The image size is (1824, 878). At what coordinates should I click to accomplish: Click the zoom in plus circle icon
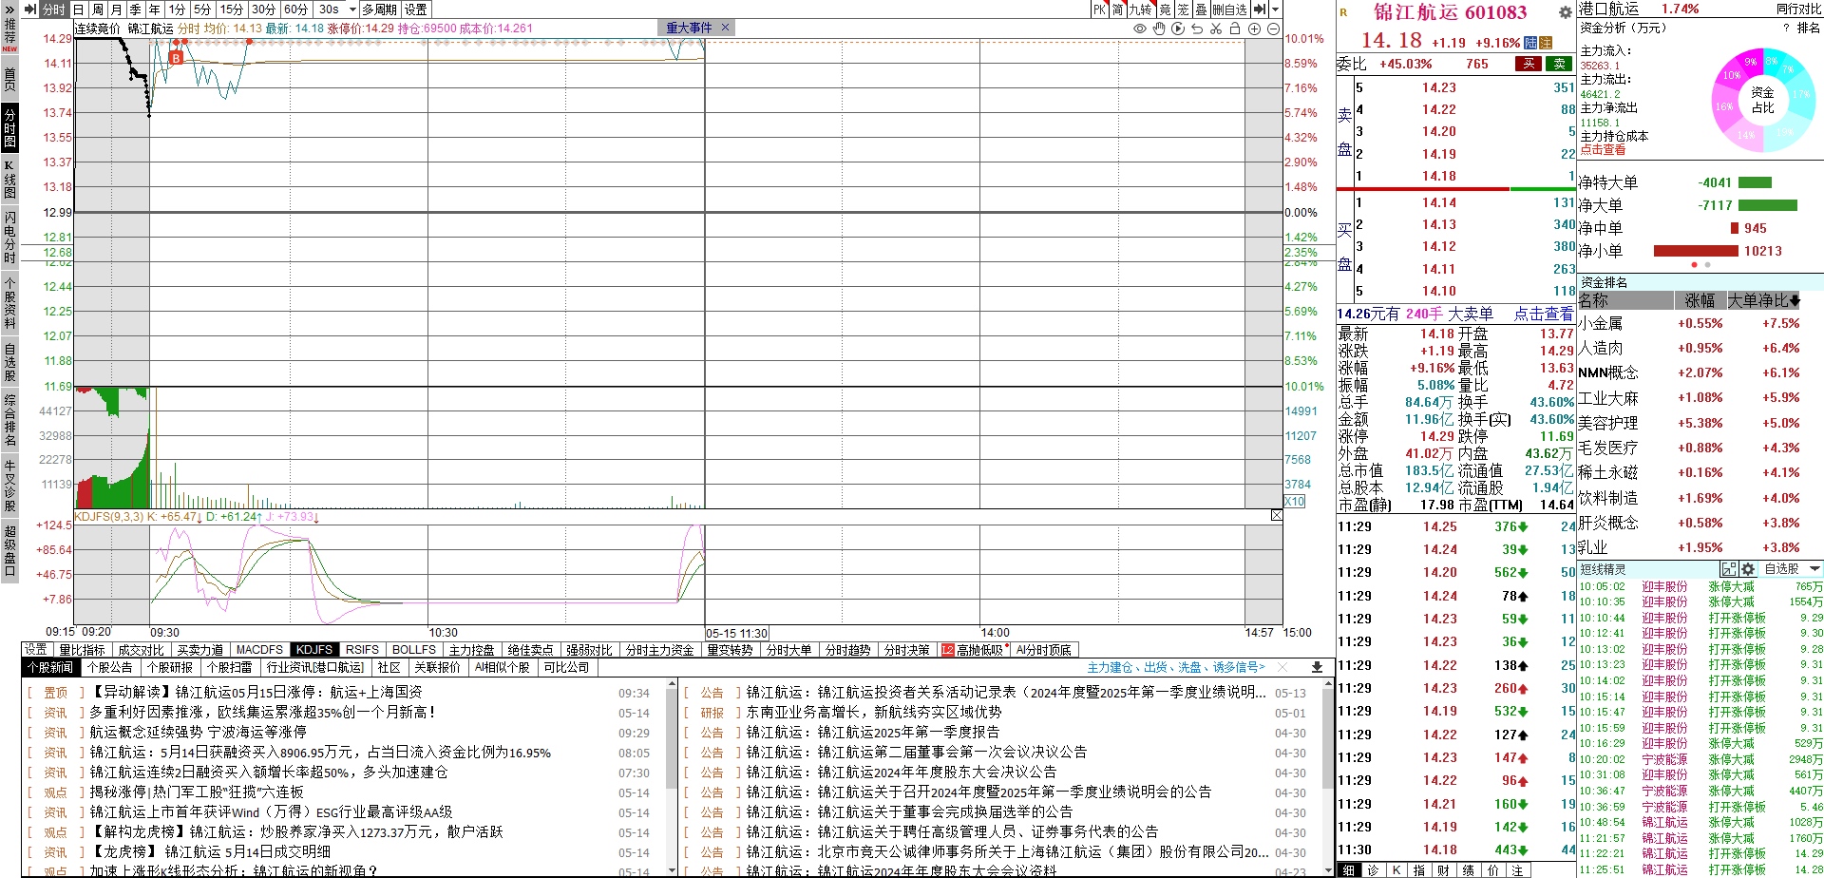pyautogui.click(x=1254, y=29)
